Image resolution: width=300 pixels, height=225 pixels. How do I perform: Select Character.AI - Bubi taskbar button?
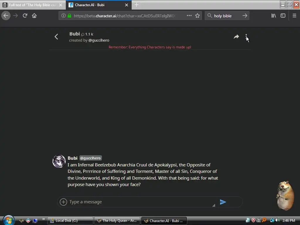(164, 221)
